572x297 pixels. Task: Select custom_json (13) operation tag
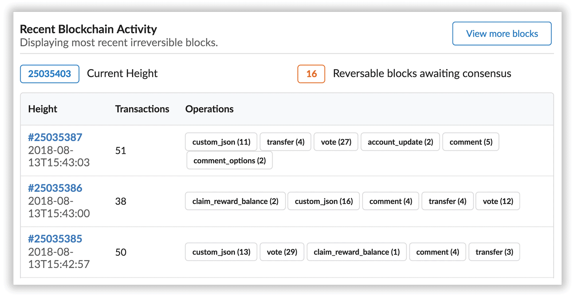pyautogui.click(x=221, y=252)
